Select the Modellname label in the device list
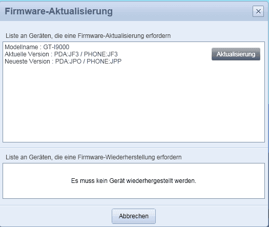 pos(22,47)
